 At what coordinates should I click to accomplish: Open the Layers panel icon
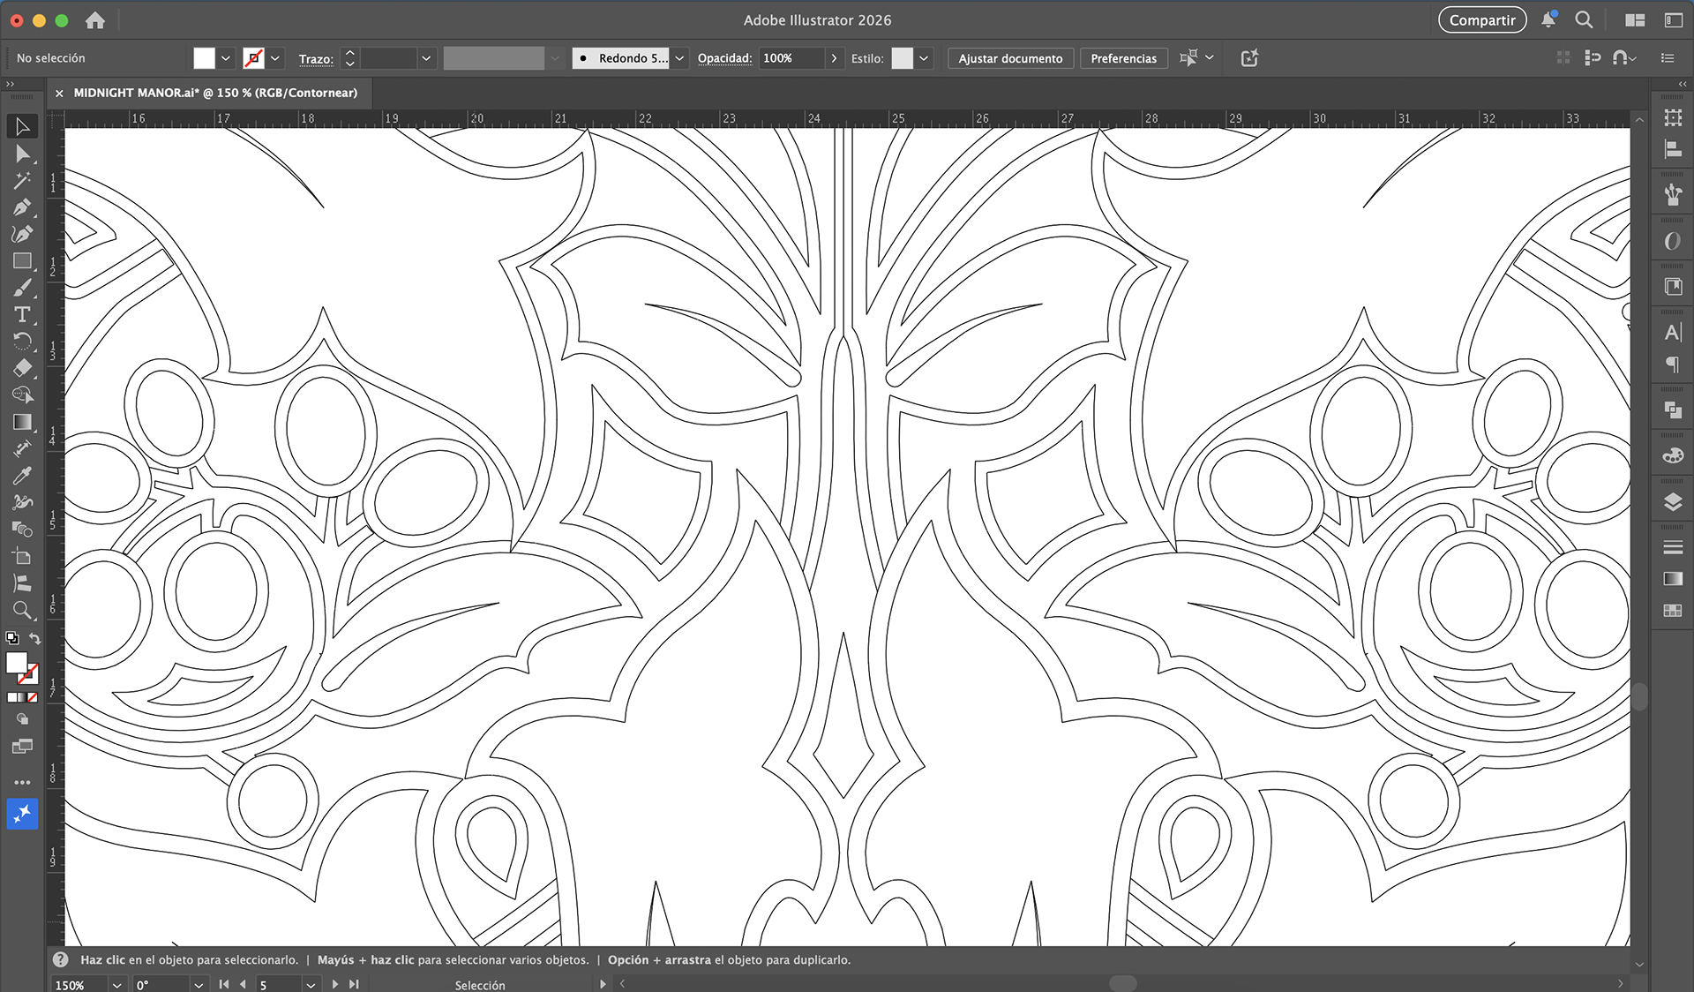click(1673, 502)
